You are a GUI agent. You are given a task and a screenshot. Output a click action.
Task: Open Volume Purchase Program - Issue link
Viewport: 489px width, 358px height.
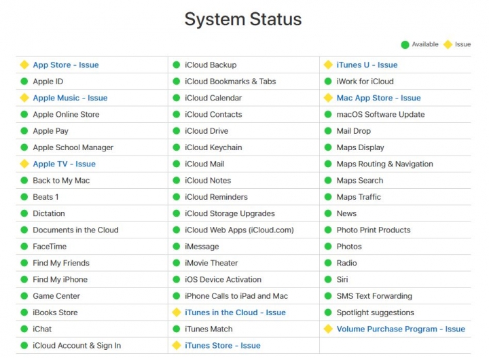(x=401, y=329)
